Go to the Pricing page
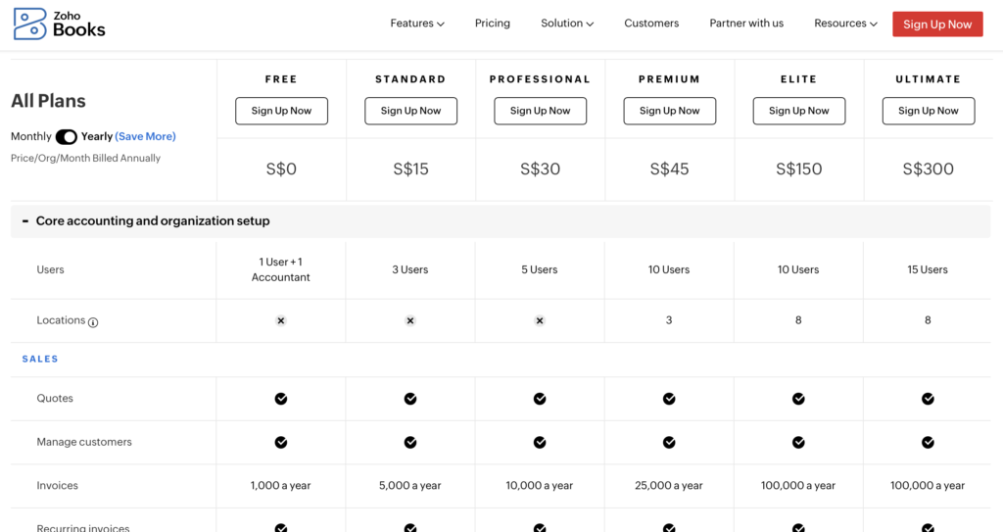1003x532 pixels. coord(493,24)
